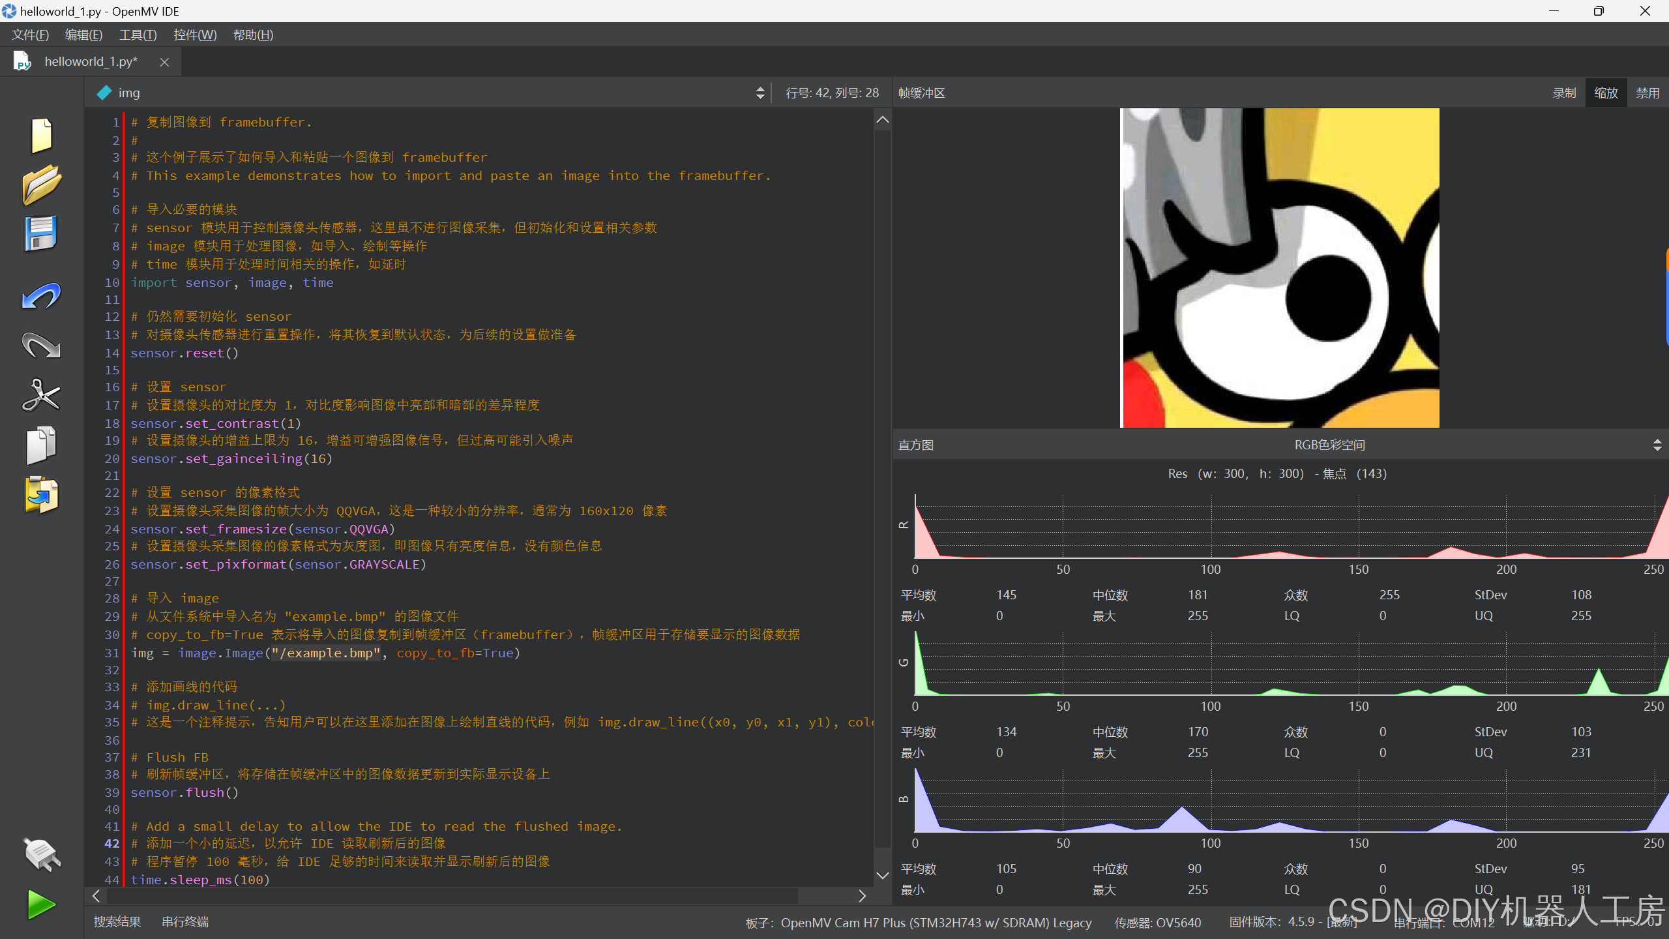This screenshot has height=939, width=1669.
Task: Toggle the 缩放 zoom button
Action: (x=1606, y=93)
